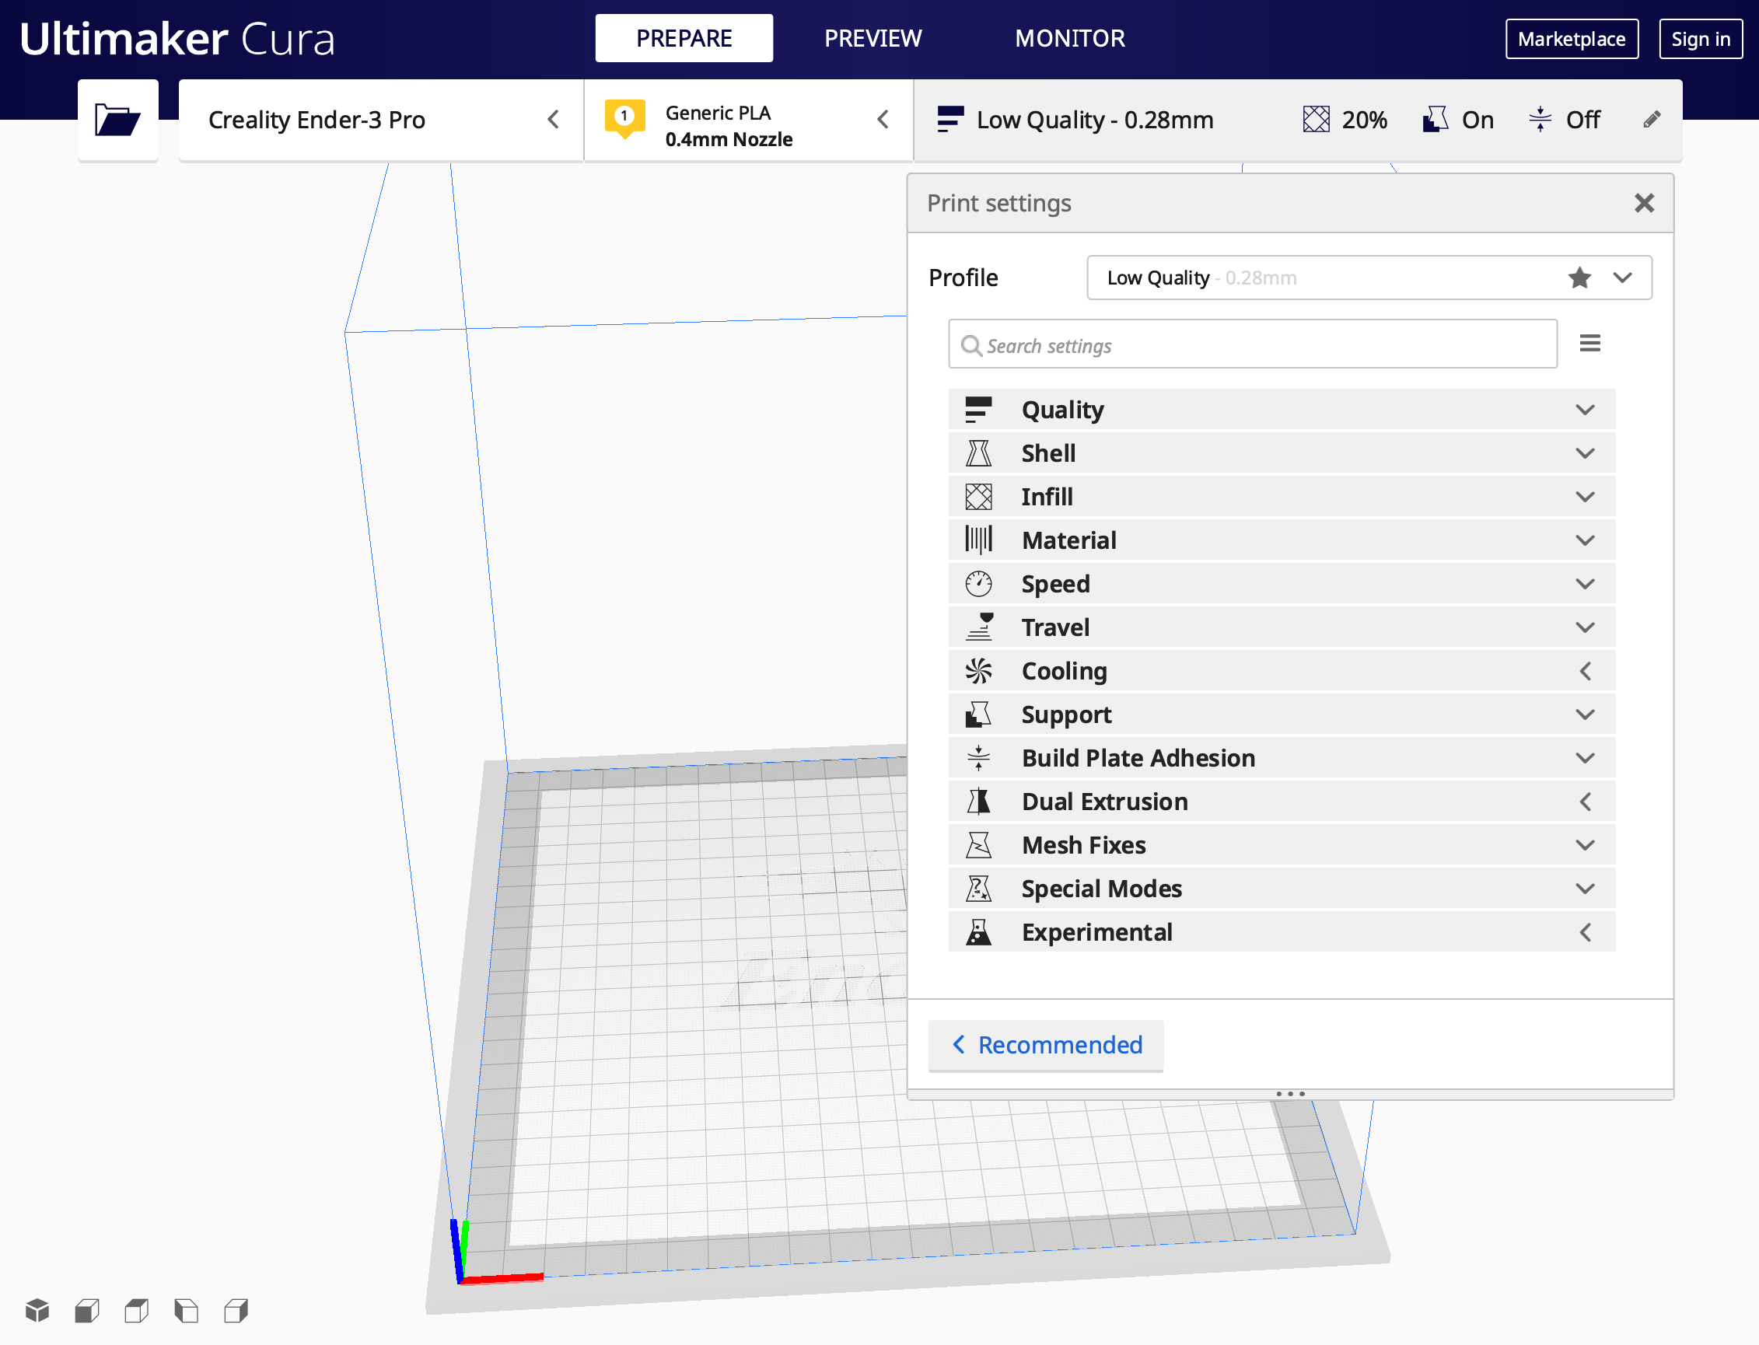1759x1345 pixels.
Task: Expand the Dual Extrusion arrow
Action: pyautogui.click(x=1585, y=802)
